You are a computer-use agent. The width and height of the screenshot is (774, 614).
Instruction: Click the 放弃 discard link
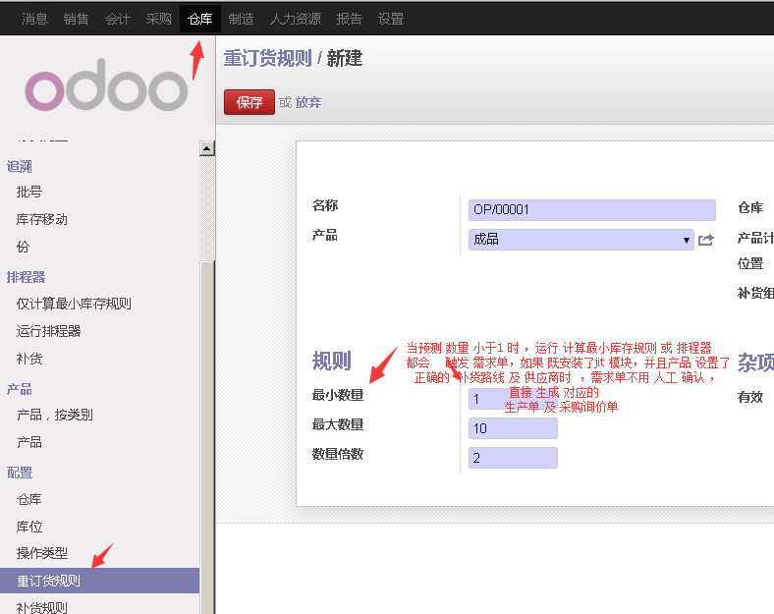(308, 102)
